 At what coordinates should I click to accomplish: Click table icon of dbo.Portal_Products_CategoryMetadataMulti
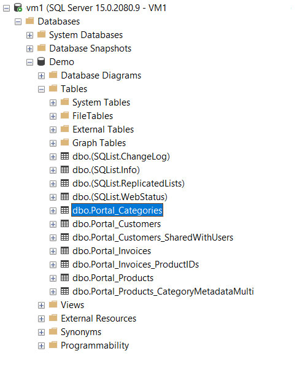[64, 291]
